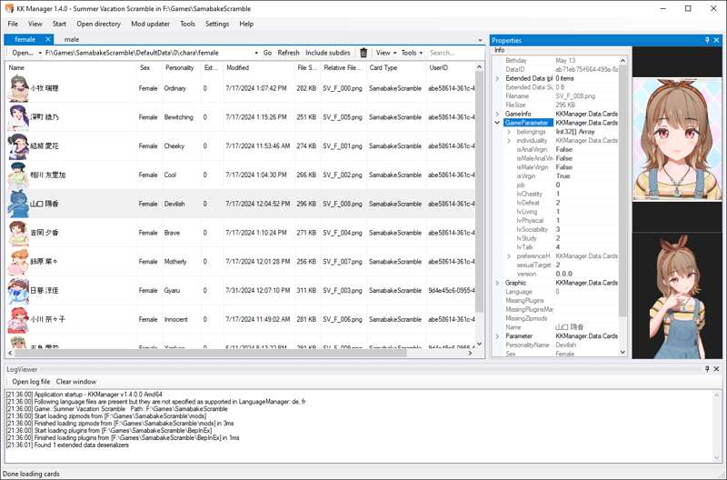Expand the belongings array node

(x=509, y=132)
